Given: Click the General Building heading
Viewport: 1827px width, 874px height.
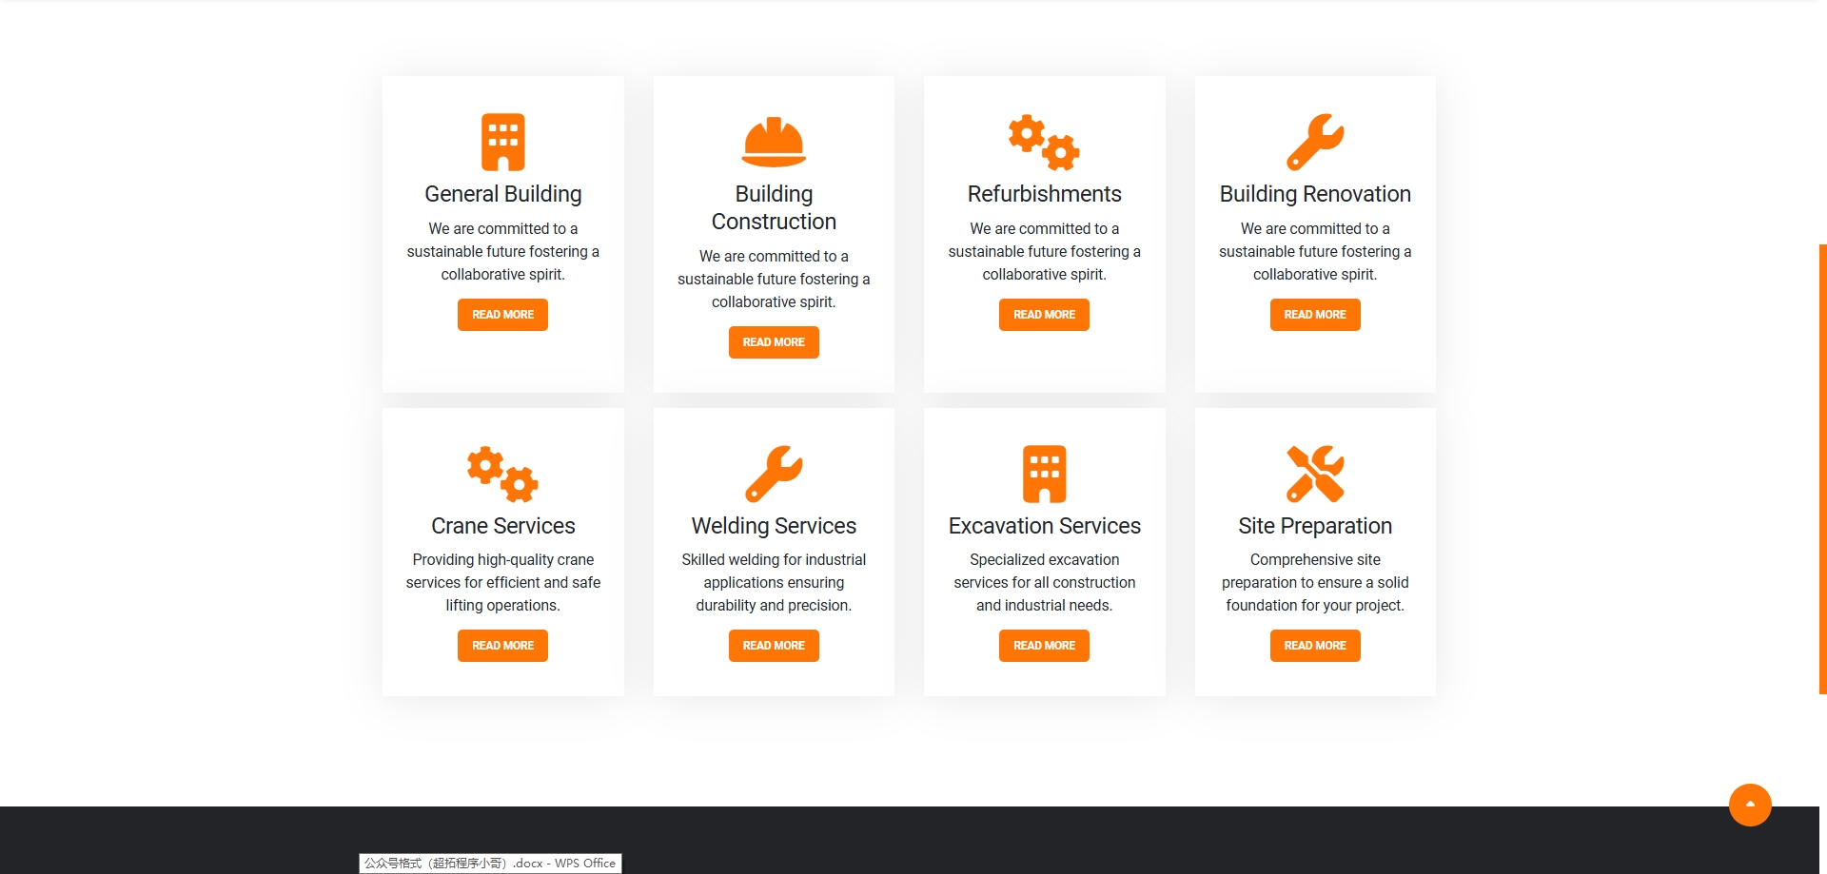Looking at the screenshot, I should (502, 194).
